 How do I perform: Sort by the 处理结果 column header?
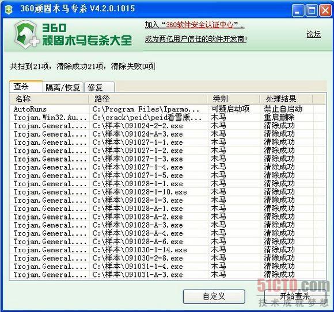pos(286,99)
